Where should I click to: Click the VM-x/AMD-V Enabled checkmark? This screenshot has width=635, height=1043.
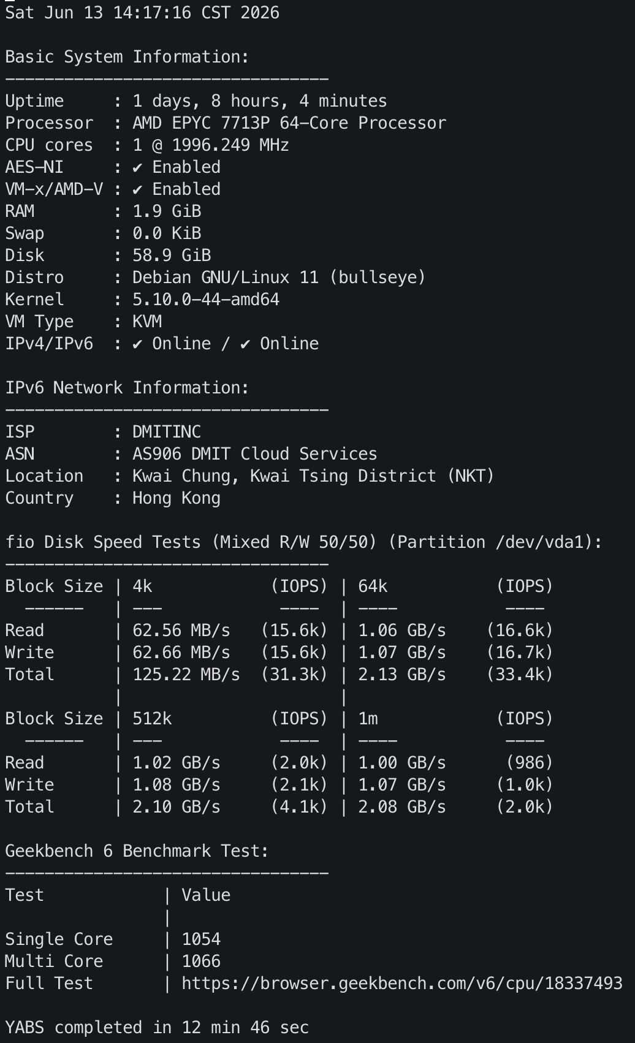click(x=137, y=189)
